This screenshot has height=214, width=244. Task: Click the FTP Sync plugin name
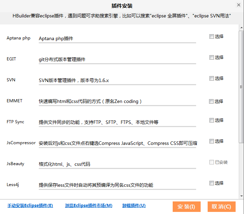tap(15, 122)
